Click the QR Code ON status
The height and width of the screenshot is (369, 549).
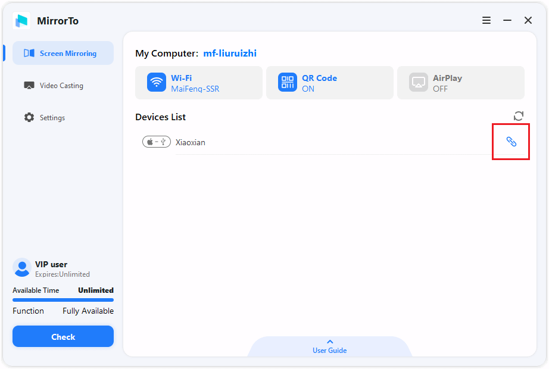coord(308,89)
